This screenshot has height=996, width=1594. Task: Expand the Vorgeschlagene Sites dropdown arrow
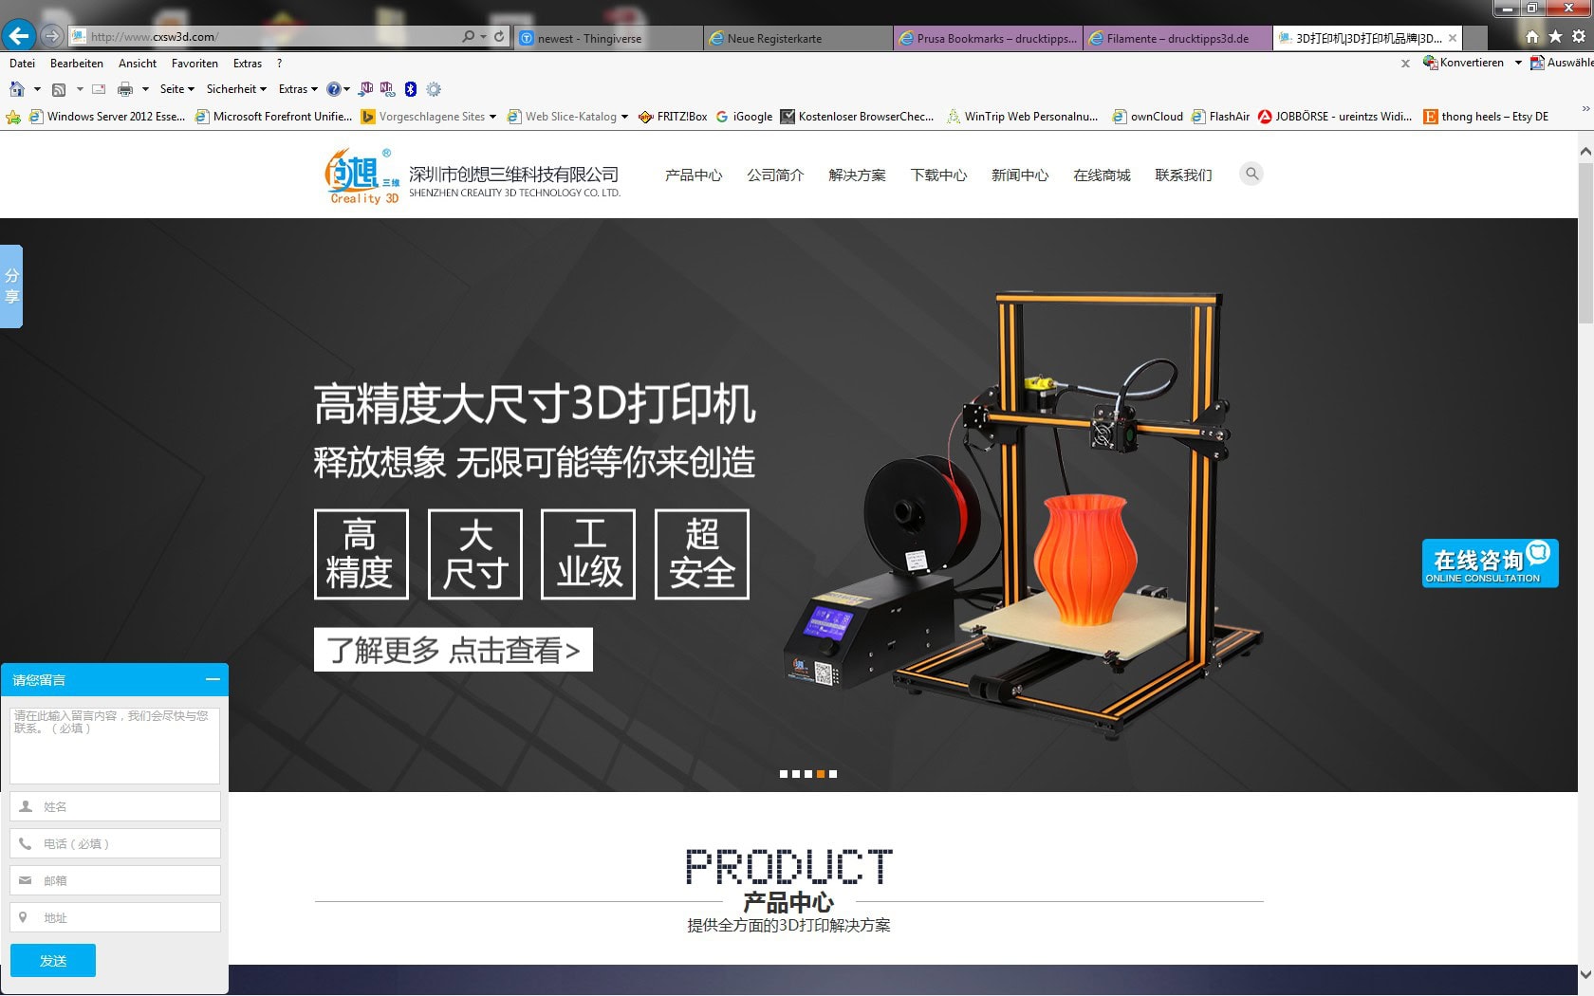[492, 117]
